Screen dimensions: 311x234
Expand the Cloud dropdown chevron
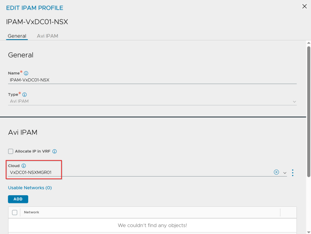(x=285, y=173)
